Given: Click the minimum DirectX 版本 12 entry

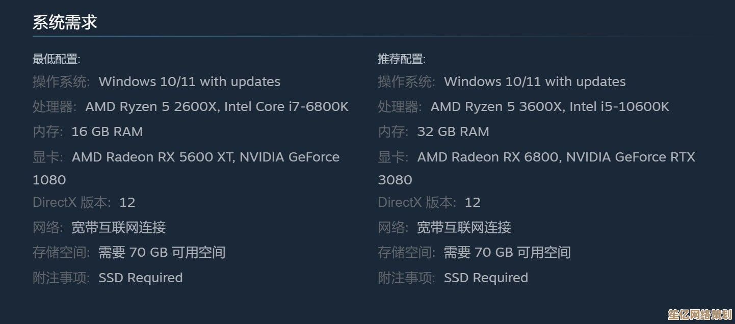Looking at the screenshot, I should 84,202.
